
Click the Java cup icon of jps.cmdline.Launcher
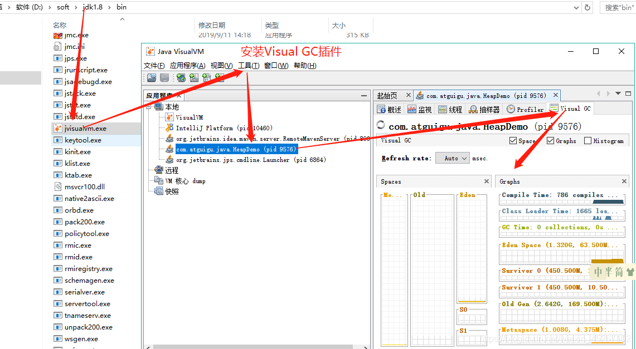[169, 160]
